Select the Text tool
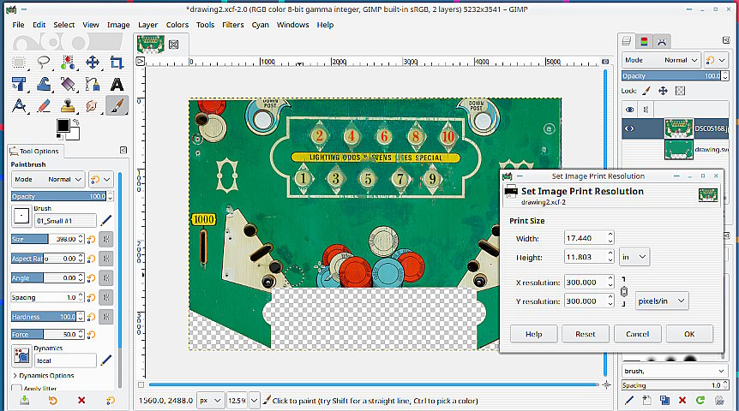 click(x=117, y=84)
